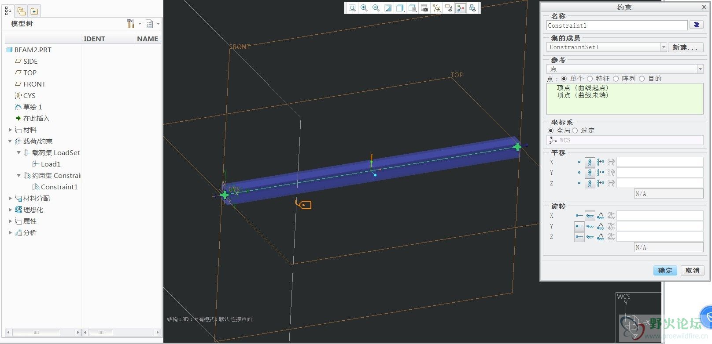Click the IDENT column header
The image size is (712, 344).
tap(94, 39)
